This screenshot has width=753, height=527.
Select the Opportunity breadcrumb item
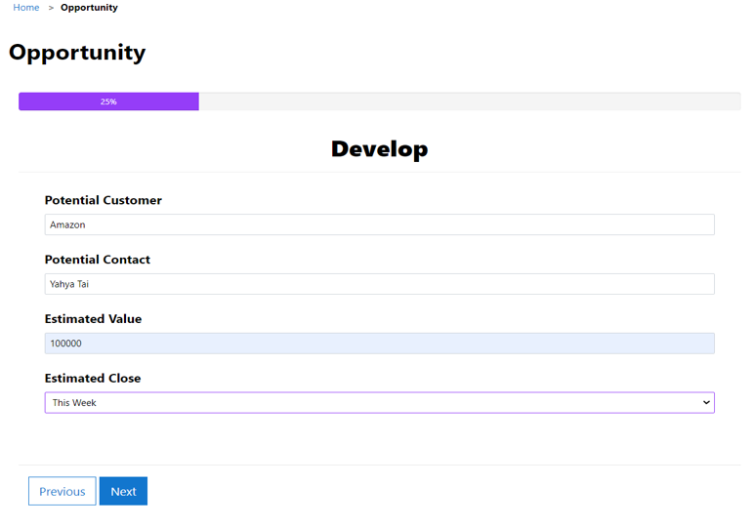[89, 8]
